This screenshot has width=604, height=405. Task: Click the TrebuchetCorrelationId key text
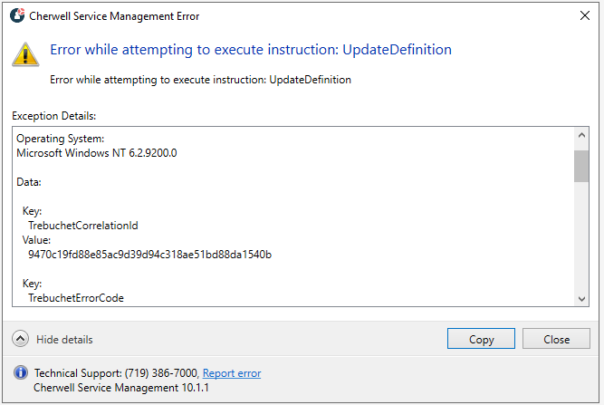click(x=83, y=225)
